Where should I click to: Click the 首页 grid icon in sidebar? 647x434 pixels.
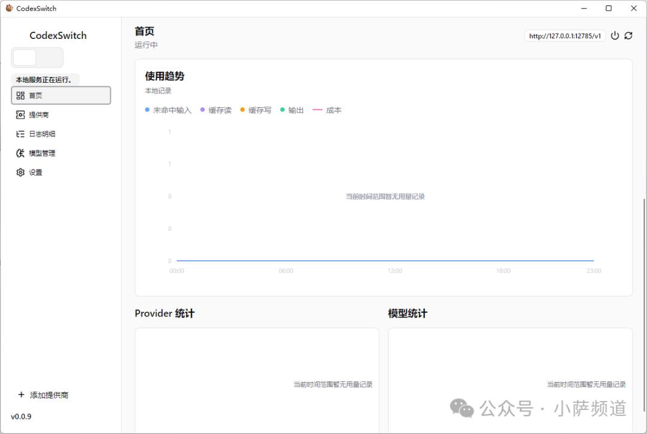20,96
